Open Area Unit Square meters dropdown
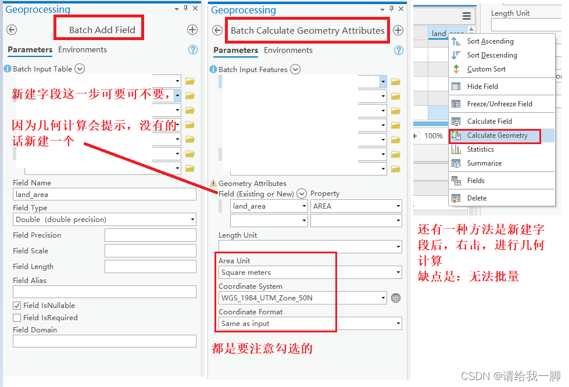Image resolution: width=569 pixels, height=387 pixels. pos(398,273)
